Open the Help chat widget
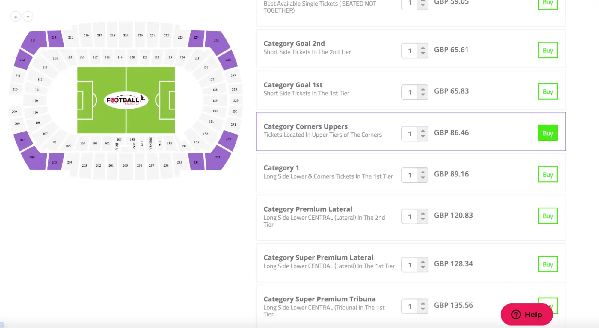Screen dimensions: 599x328 click(x=526, y=314)
